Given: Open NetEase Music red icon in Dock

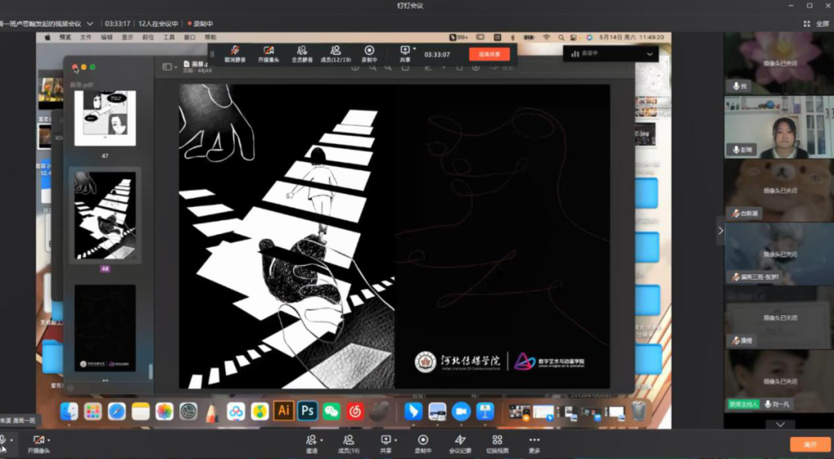Looking at the screenshot, I should coord(355,412).
